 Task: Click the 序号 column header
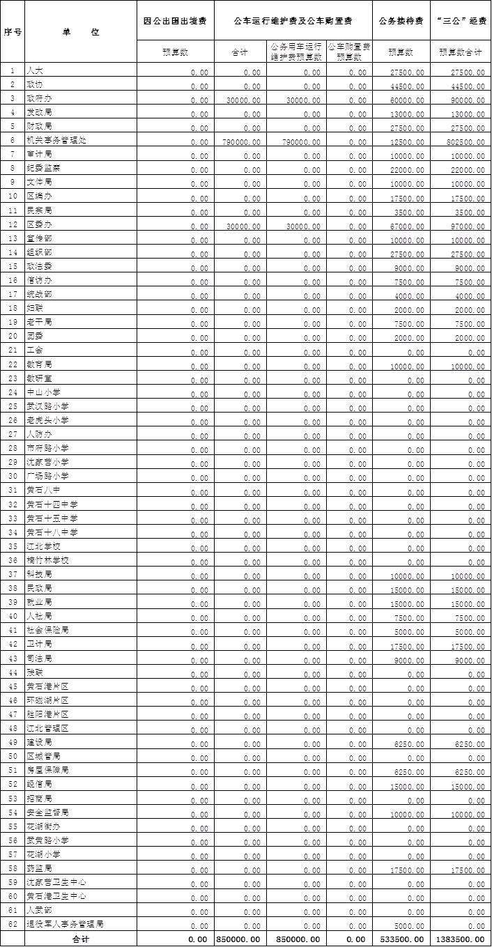[12, 32]
